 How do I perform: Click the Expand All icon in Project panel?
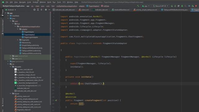[38, 10]
